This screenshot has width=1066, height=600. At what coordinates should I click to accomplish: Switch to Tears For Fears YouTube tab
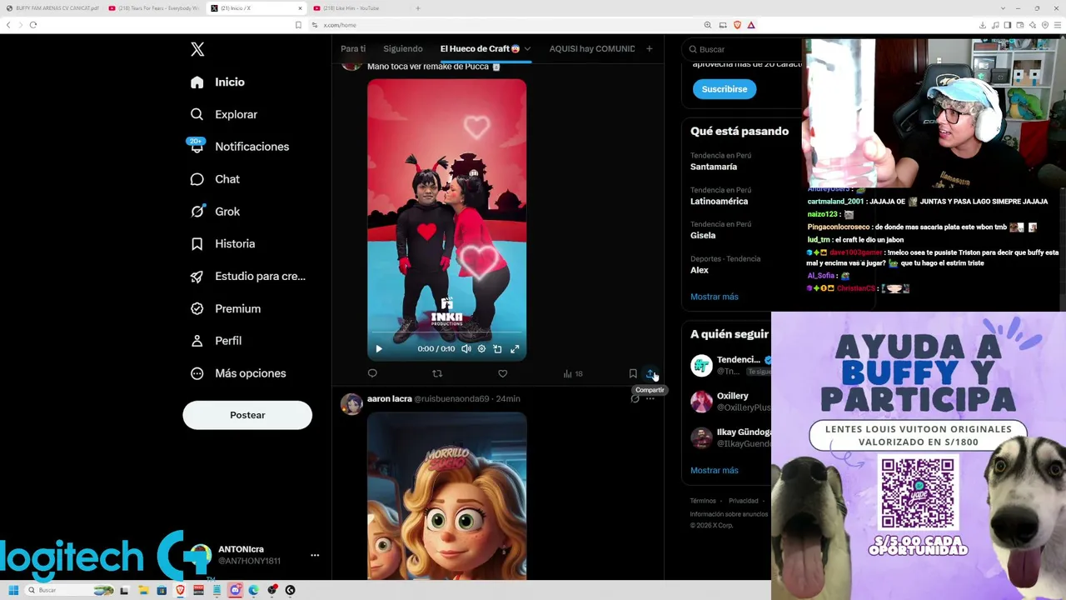(x=154, y=8)
